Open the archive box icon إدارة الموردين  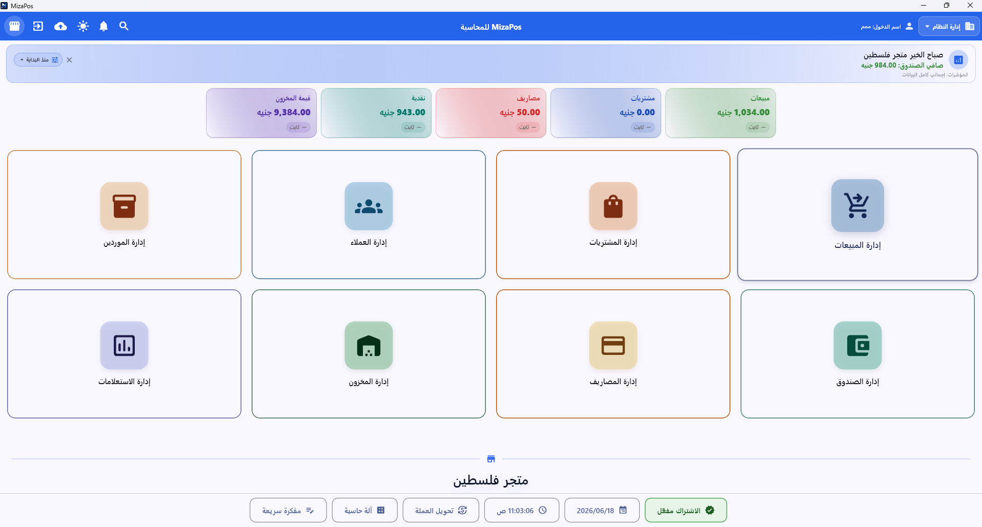pos(124,206)
